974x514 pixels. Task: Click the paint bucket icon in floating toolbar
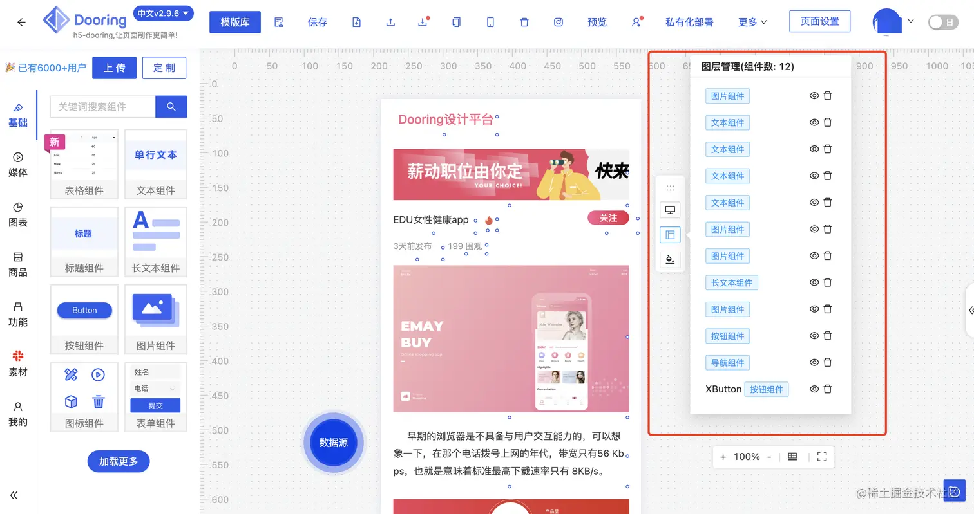coord(671,260)
